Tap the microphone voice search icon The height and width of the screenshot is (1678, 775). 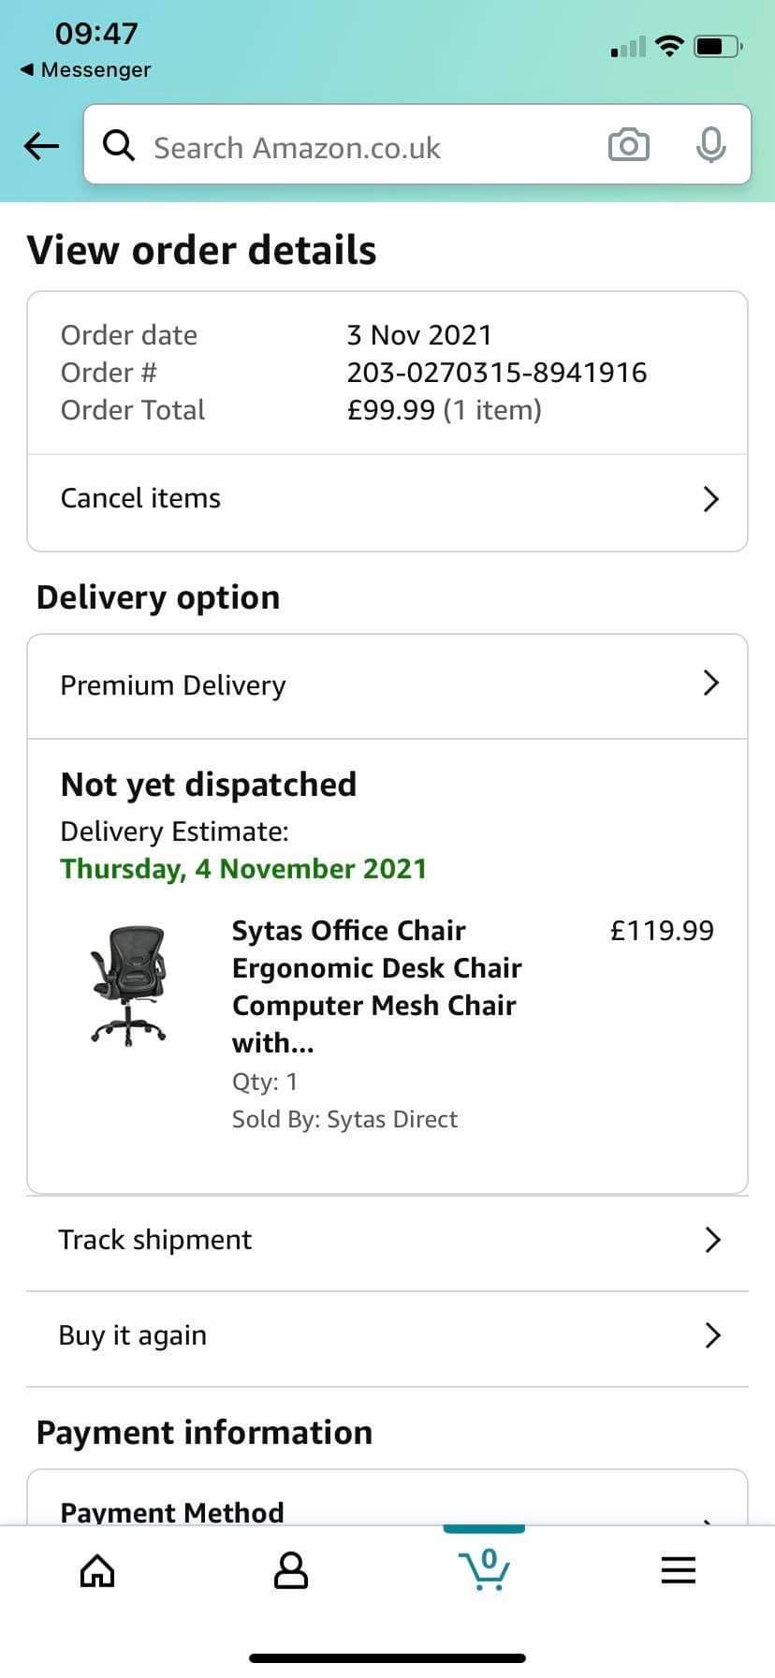pos(710,145)
